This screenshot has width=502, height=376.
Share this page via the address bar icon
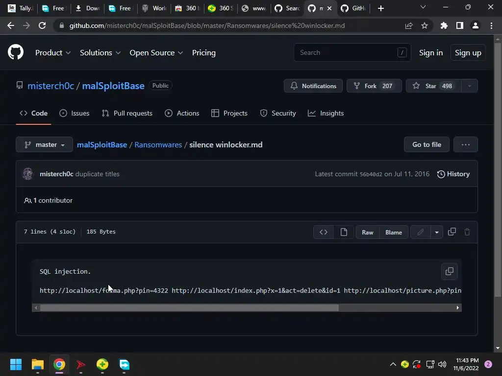(408, 25)
